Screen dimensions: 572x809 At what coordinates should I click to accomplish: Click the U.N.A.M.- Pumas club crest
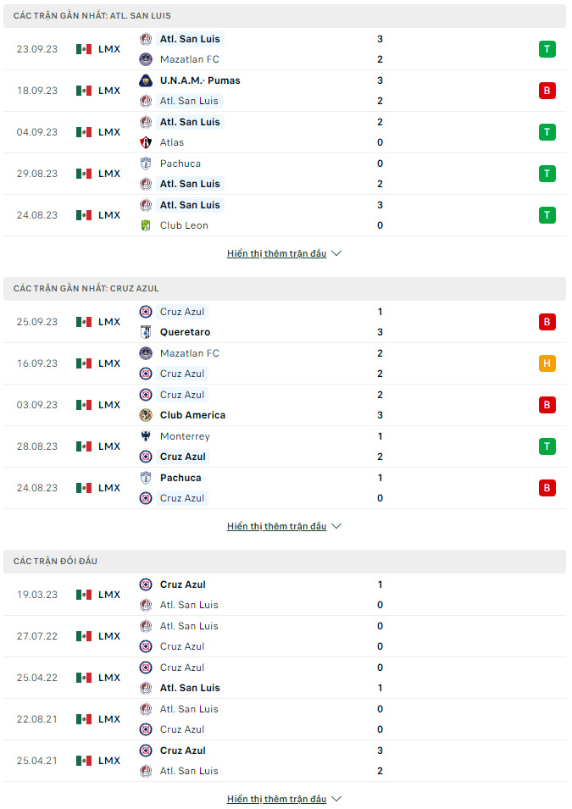click(146, 80)
